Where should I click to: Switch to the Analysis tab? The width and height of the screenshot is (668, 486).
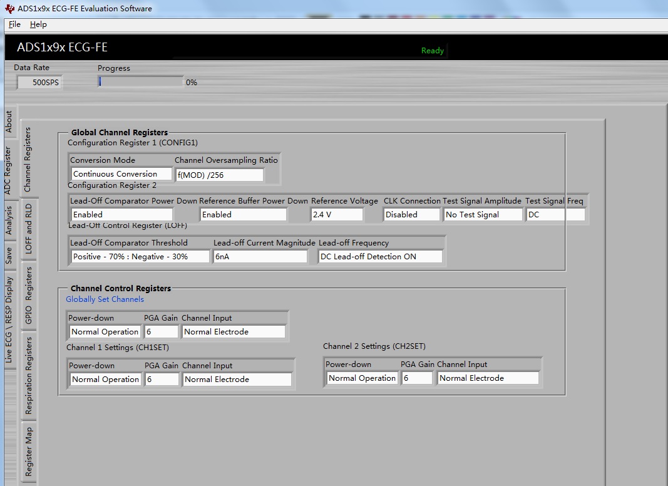[9, 220]
